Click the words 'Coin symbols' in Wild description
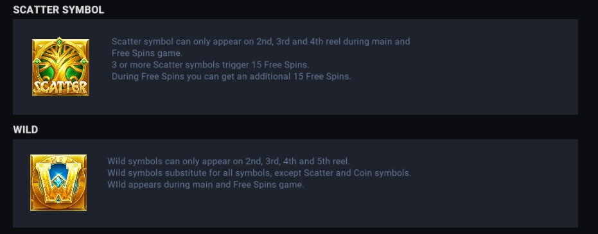This screenshot has width=598, height=234. 382,173
